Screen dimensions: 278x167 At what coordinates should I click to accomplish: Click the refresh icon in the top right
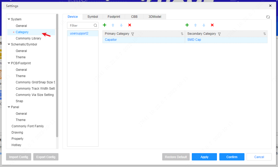click(x=268, y=17)
